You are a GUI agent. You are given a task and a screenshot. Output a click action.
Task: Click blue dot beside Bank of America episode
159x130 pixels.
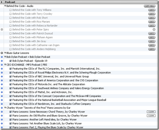click(2, 80)
